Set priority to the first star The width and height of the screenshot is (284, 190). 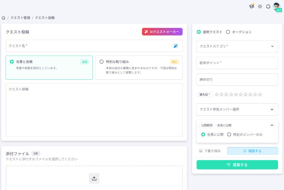click(217, 94)
